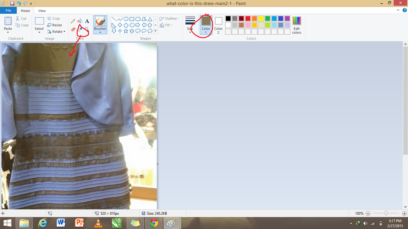The image size is (408, 229).
Task: Choose the Cloud callout shape
Action: (x=150, y=31)
